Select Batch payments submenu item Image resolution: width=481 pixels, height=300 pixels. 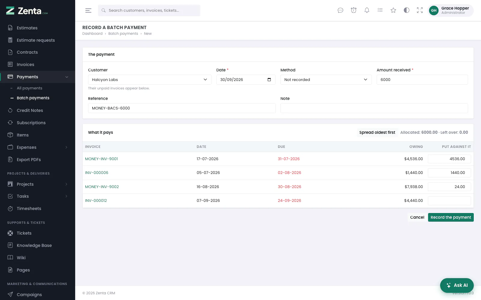[x=33, y=98]
